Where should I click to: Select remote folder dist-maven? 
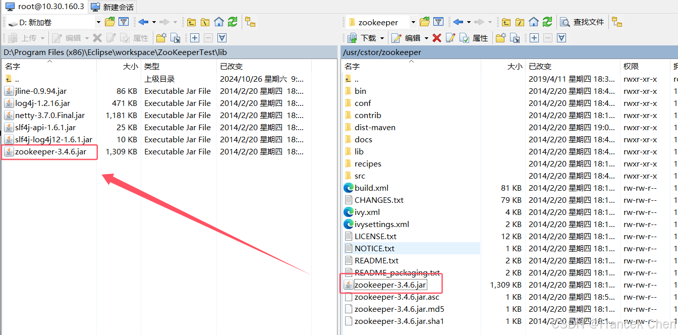click(375, 128)
